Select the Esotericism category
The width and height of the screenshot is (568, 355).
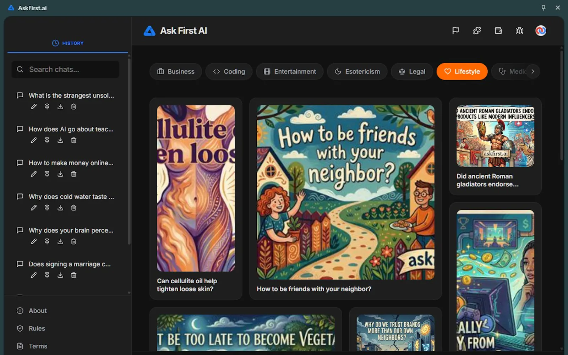coord(357,71)
